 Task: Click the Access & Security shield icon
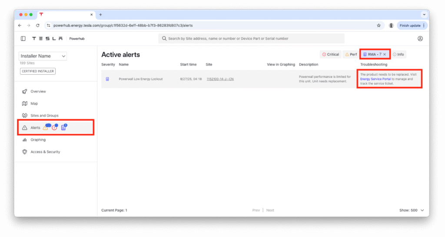tap(25, 152)
